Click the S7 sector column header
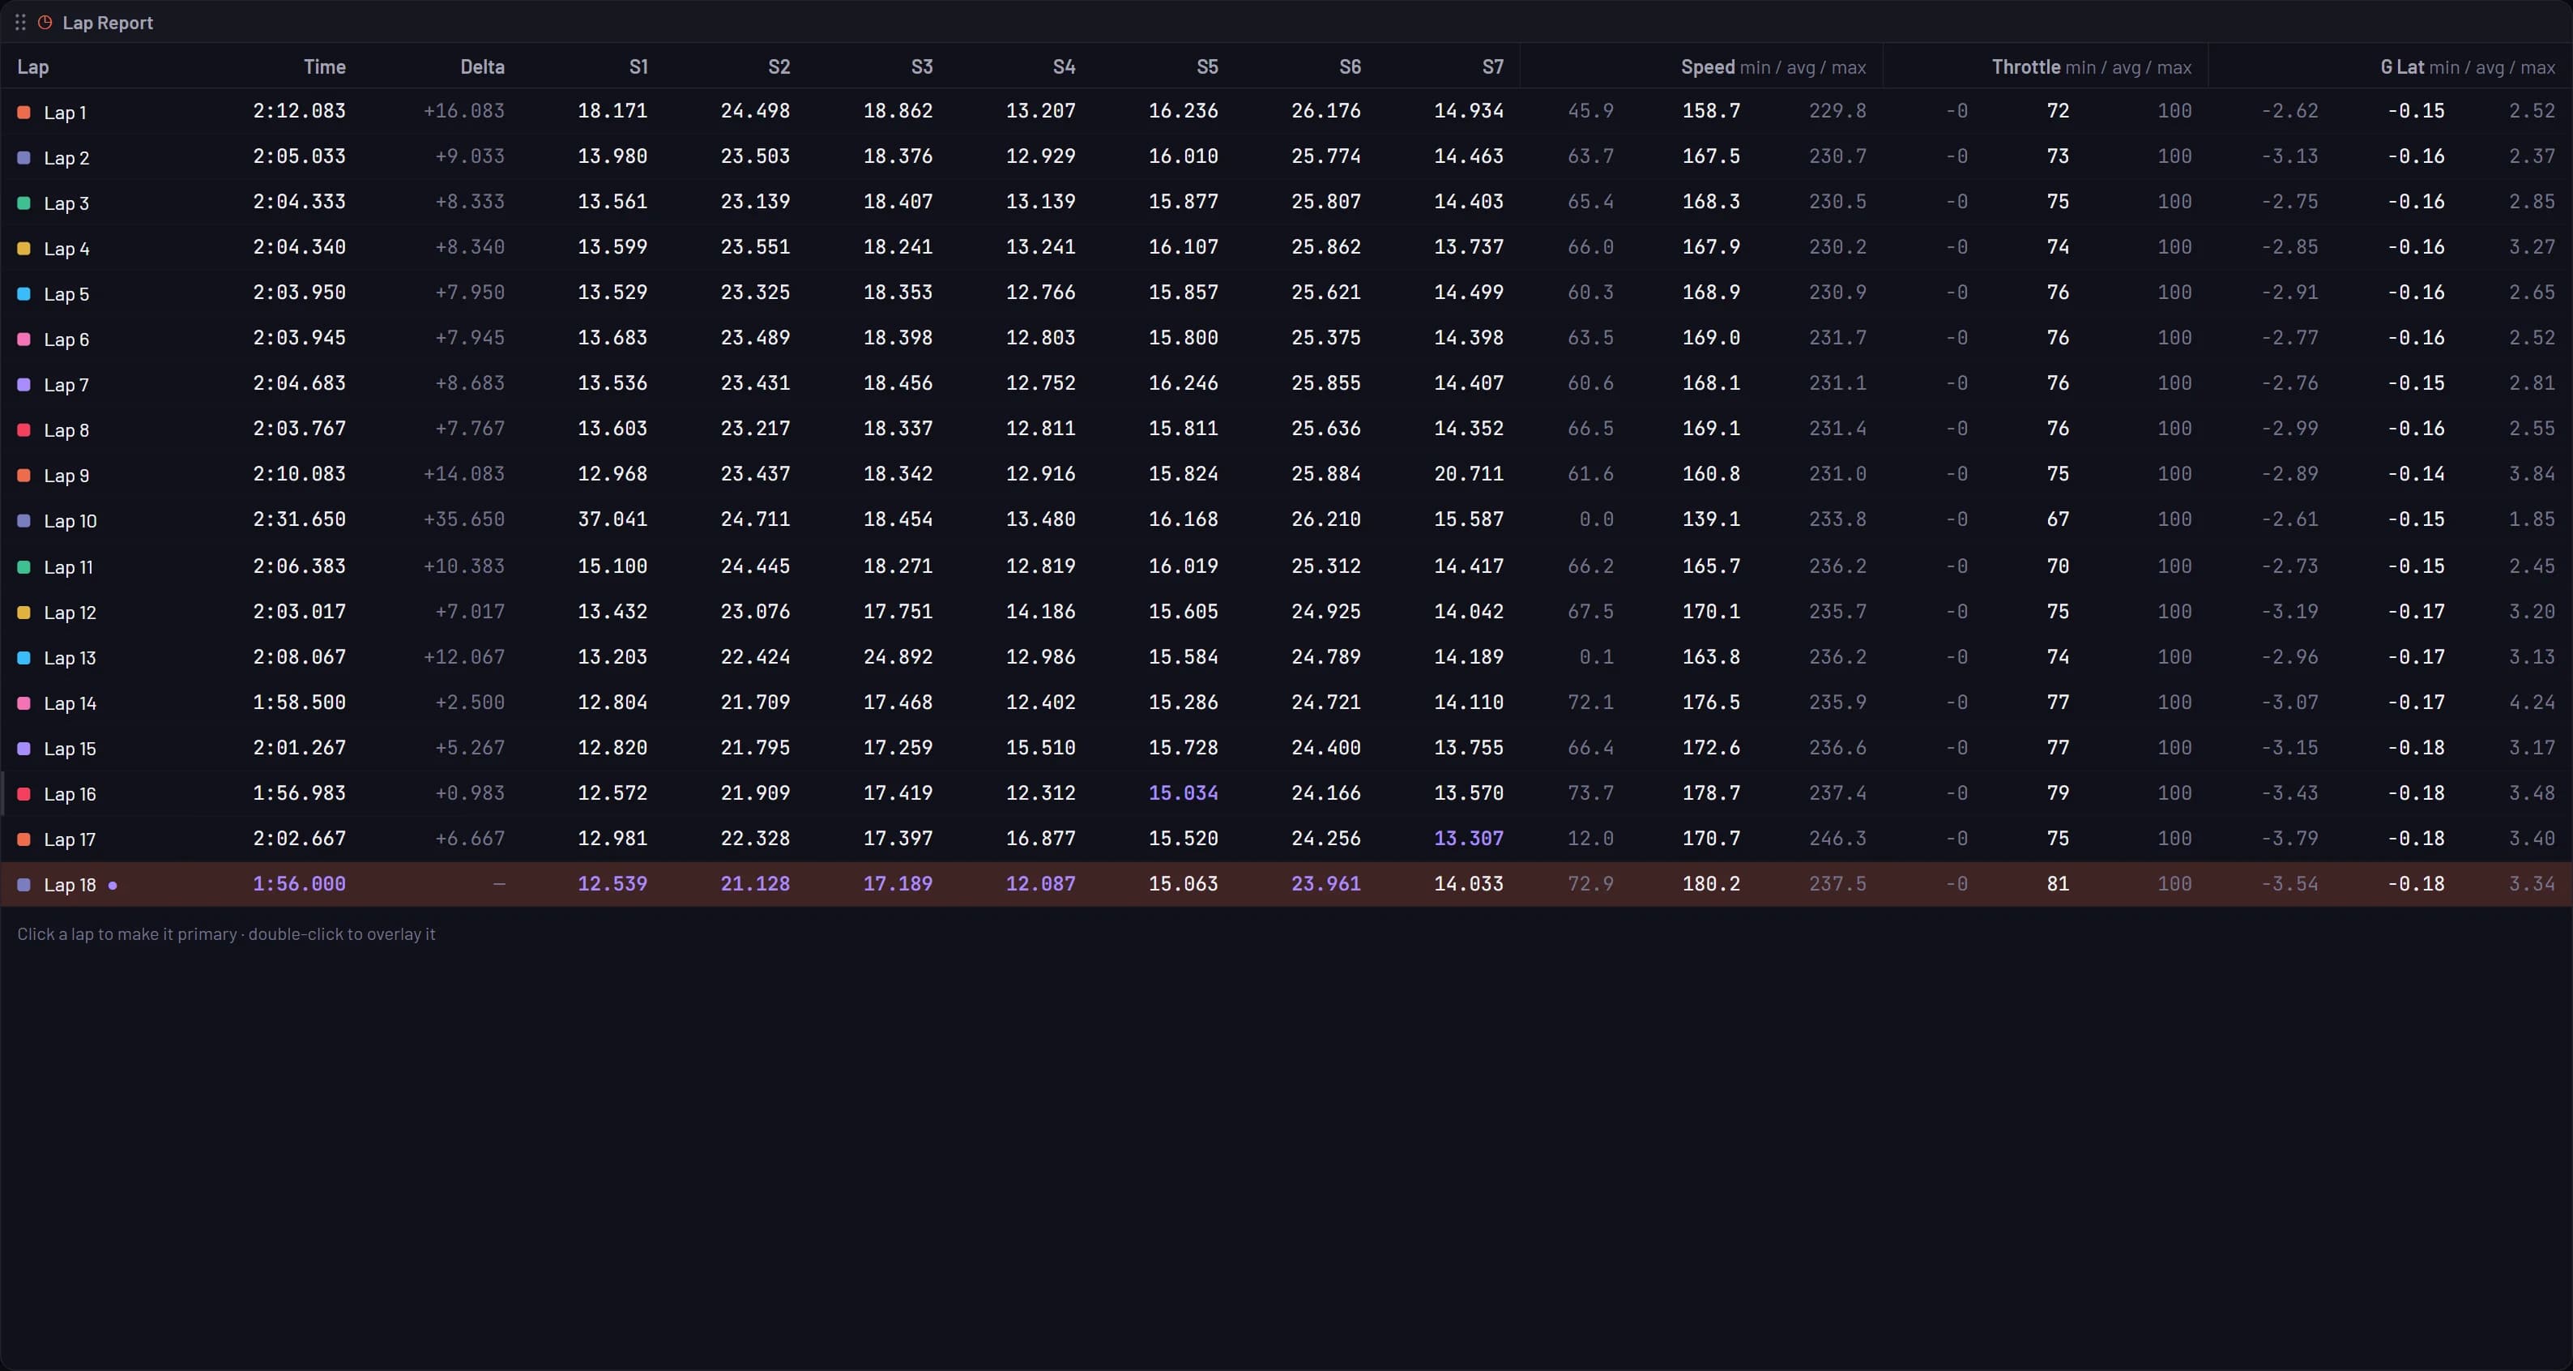 (x=1492, y=67)
